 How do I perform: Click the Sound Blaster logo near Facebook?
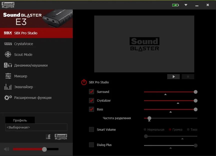pyautogui.click(x=61, y=137)
